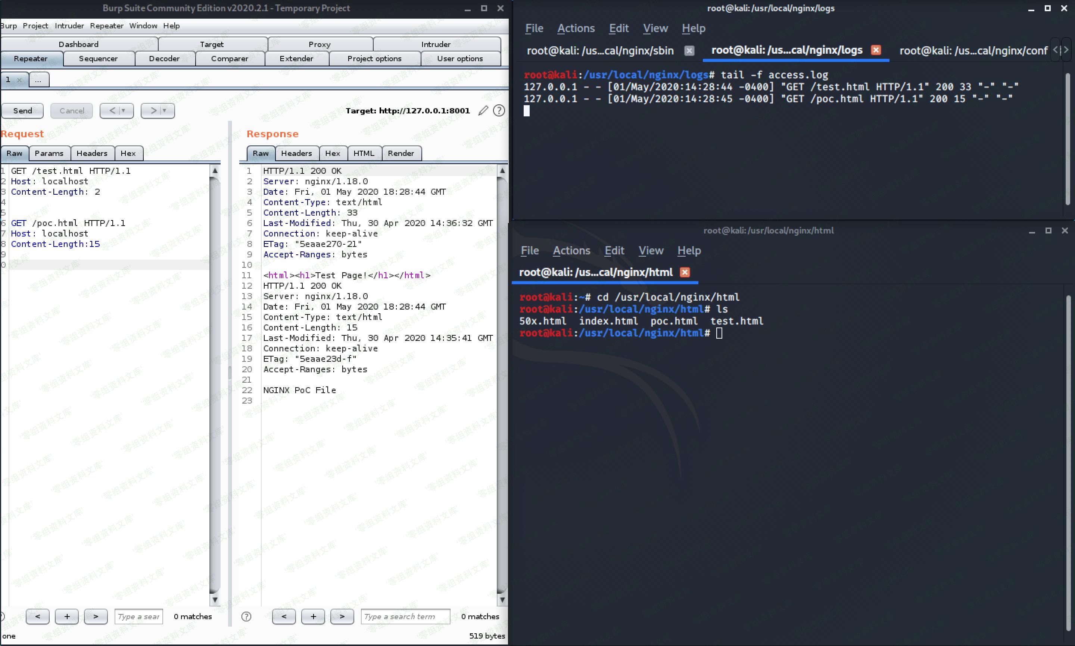Viewport: 1075px width, 646px height.
Task: Add new Repeater tab with ... button
Action: tap(38, 80)
